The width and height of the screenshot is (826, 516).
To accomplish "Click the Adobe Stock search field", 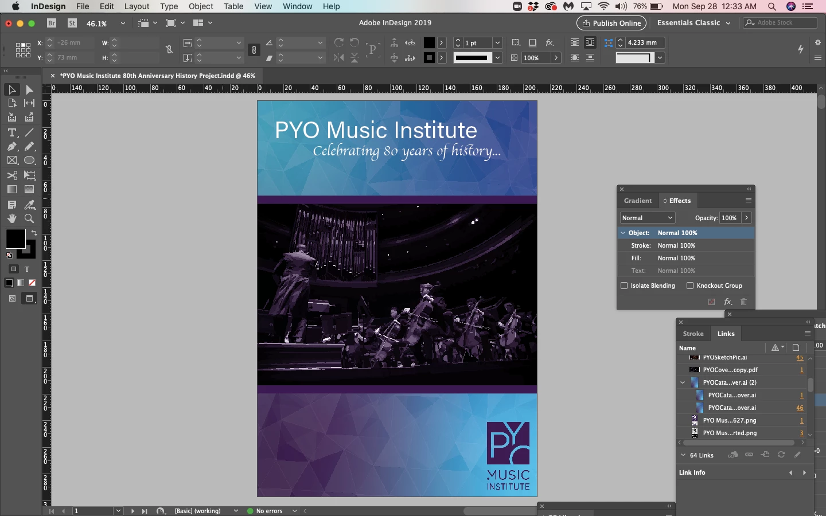I will 780,23.
